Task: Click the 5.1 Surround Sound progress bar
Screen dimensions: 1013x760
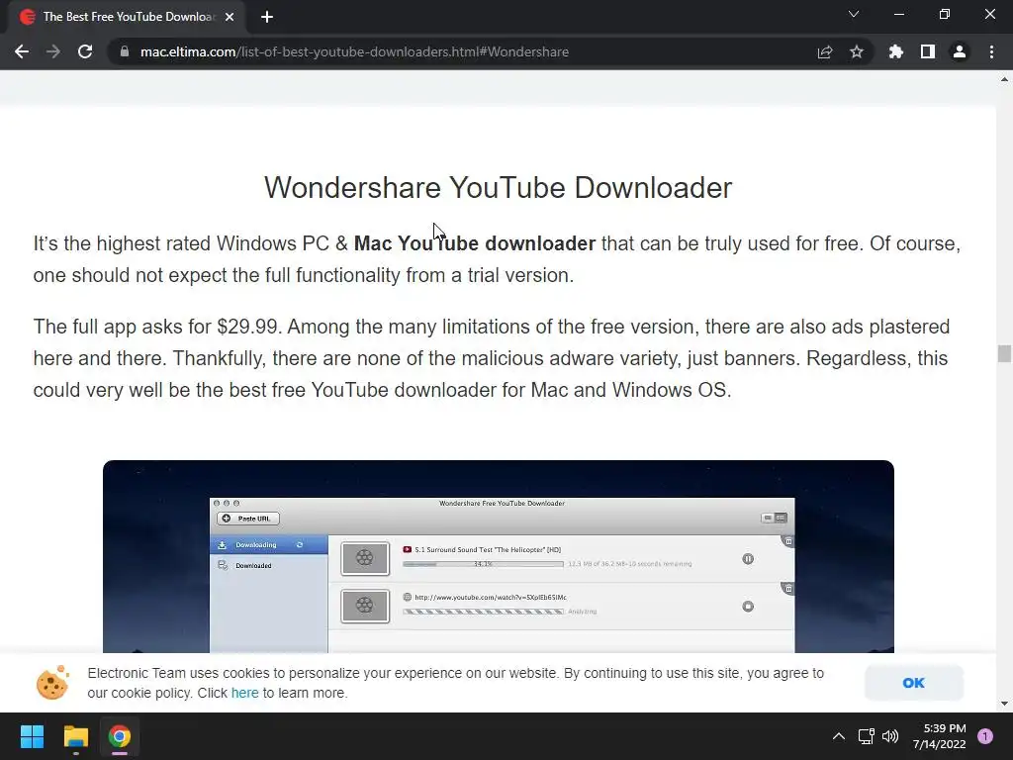Action: [x=483, y=564]
